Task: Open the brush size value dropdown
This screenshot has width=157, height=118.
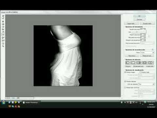Action: click(145, 29)
